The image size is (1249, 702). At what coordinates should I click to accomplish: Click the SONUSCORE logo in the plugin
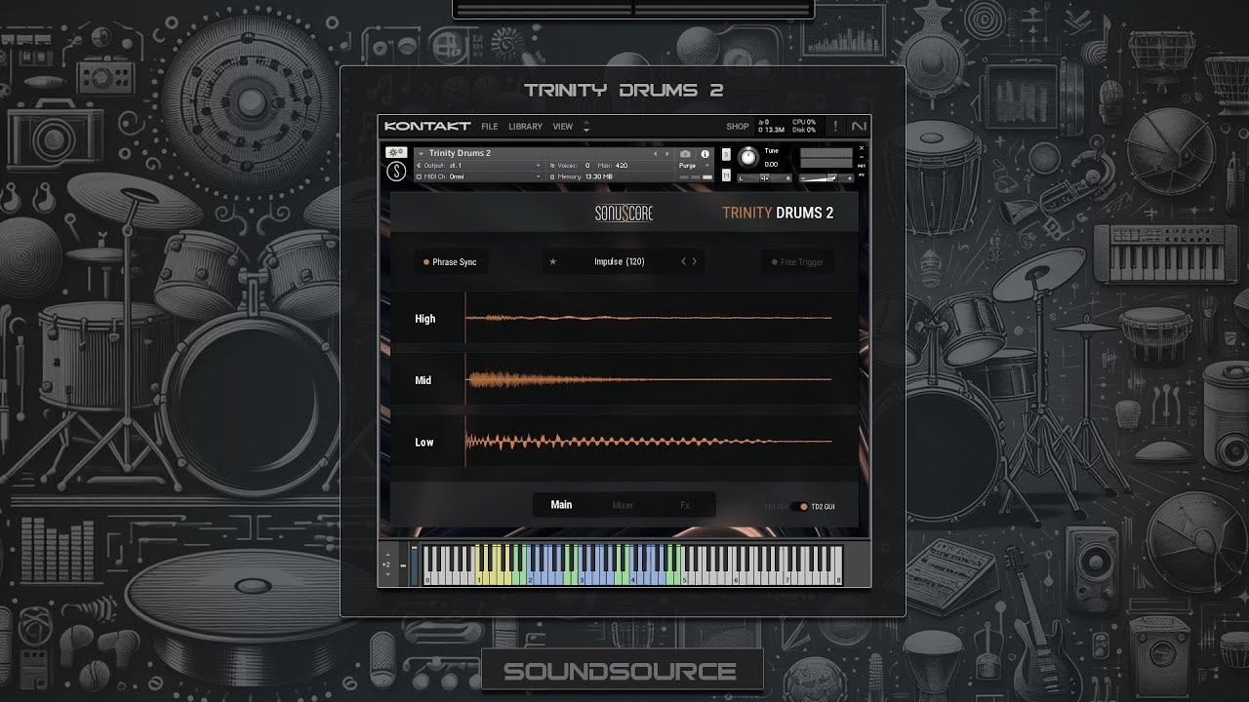(x=624, y=214)
